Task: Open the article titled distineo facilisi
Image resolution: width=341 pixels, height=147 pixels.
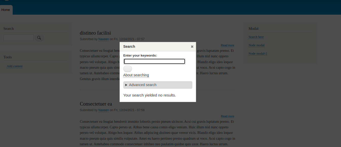Action: pos(95,33)
